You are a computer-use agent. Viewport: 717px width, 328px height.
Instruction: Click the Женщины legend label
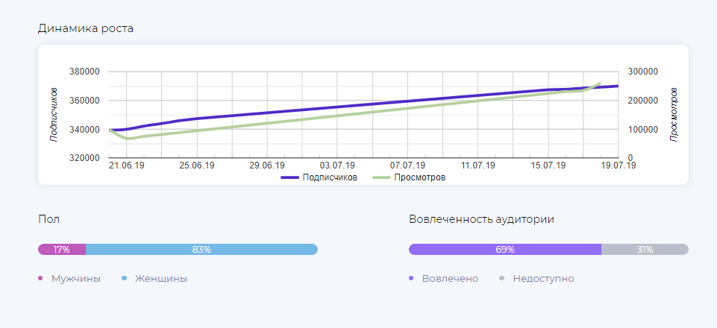click(161, 279)
